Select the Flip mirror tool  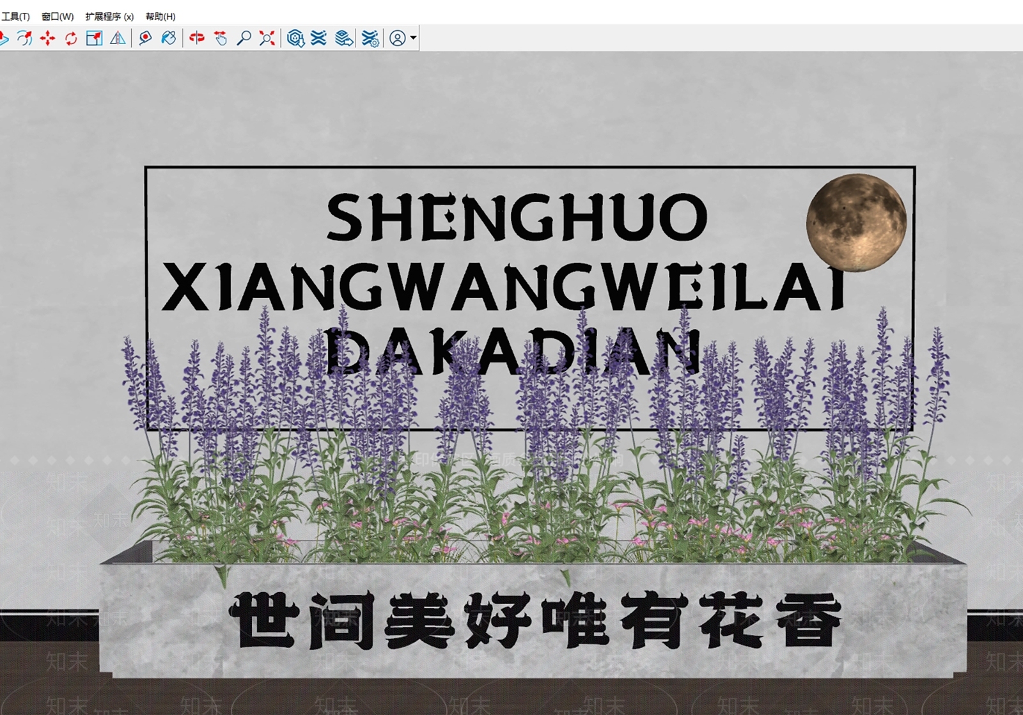tap(118, 38)
